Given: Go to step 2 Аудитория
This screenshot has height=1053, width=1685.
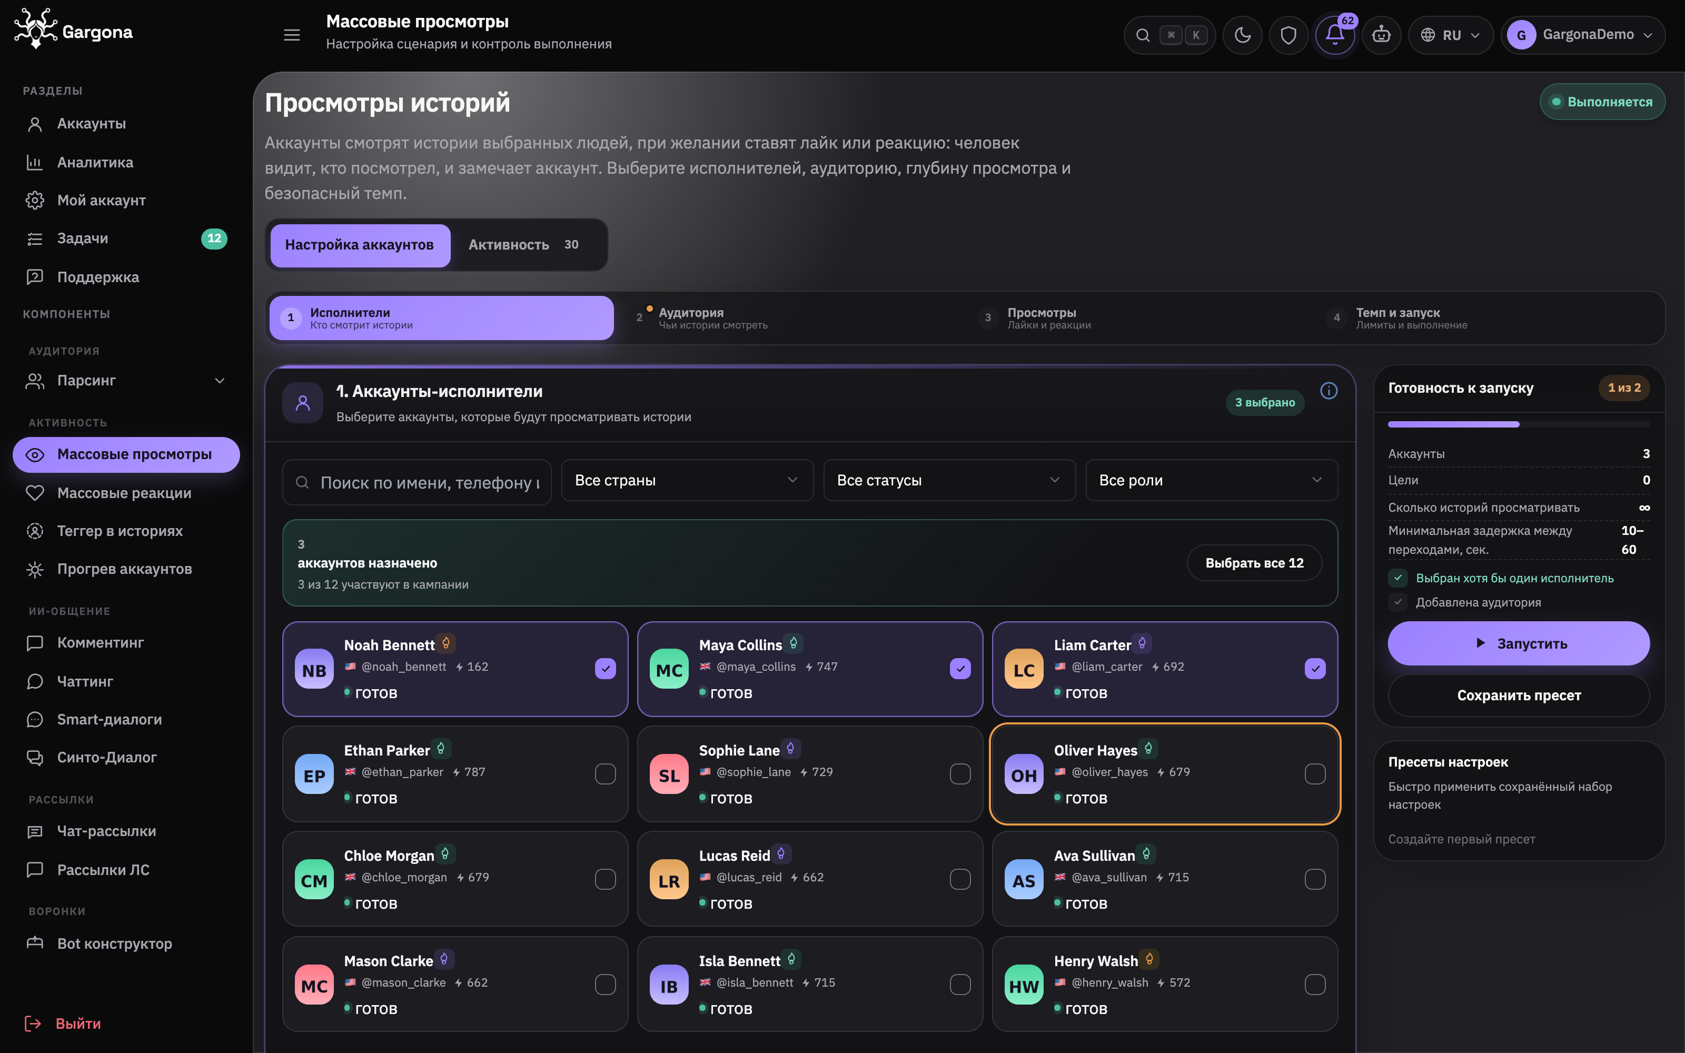Looking at the screenshot, I should click(790, 318).
